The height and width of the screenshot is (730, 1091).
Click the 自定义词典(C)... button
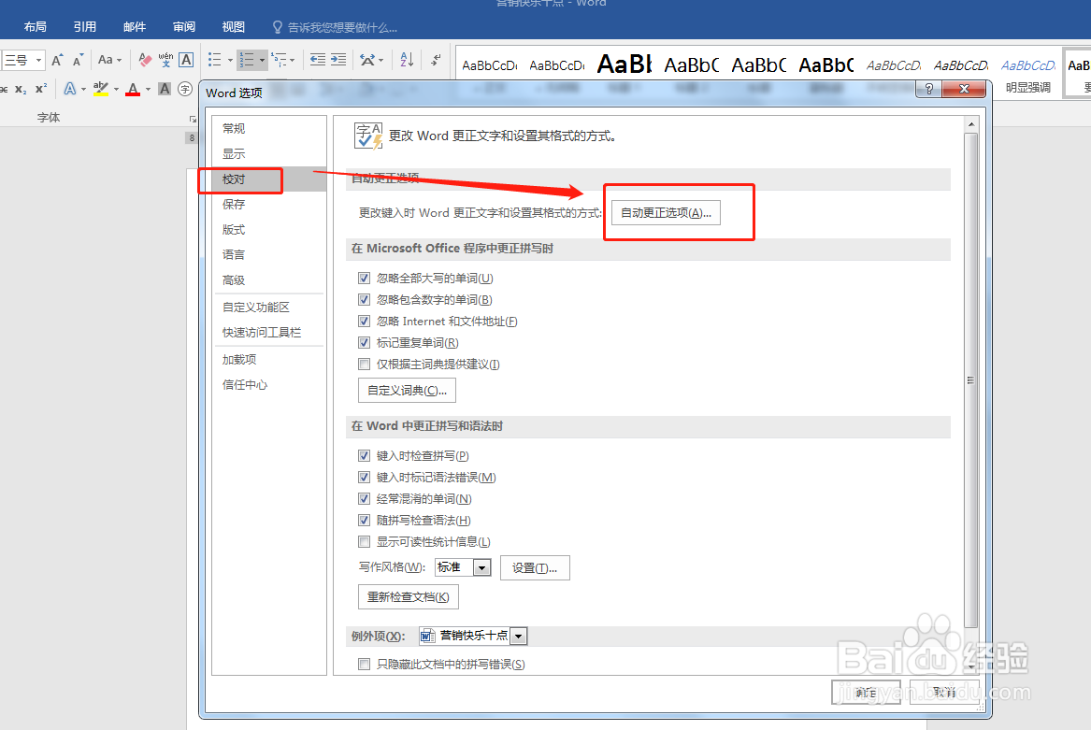[x=407, y=391]
